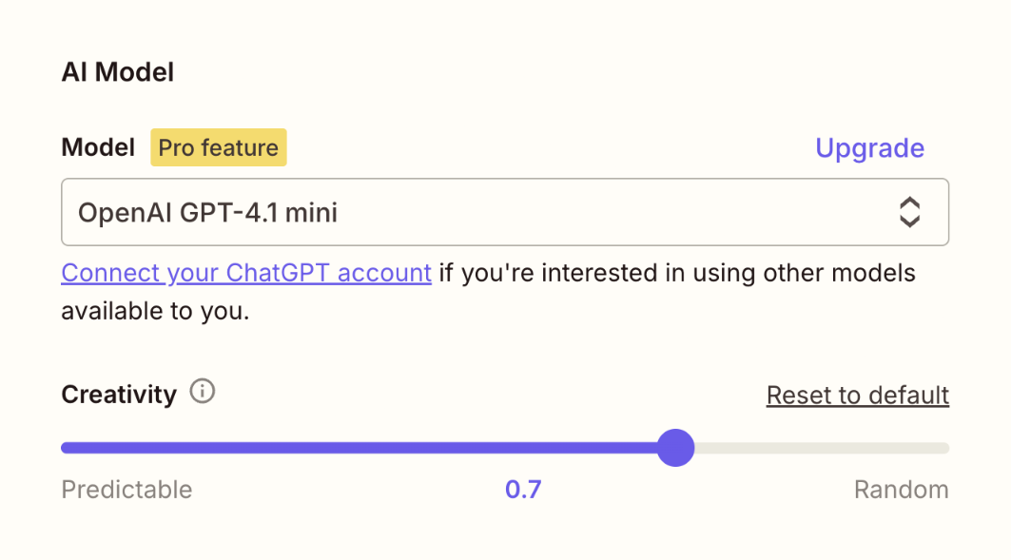This screenshot has height=560, width=1011.
Task: Click the Random label under the slider
Action: 901,489
